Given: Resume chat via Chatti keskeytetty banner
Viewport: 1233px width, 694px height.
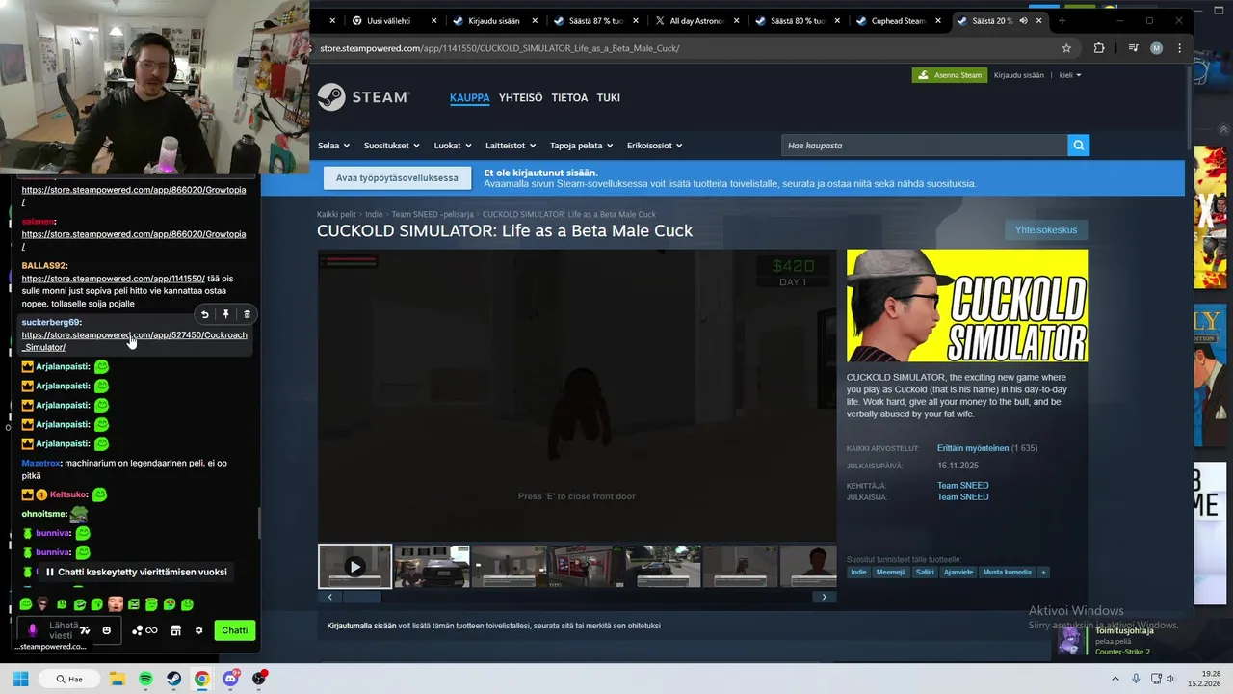Looking at the screenshot, I should tap(137, 572).
